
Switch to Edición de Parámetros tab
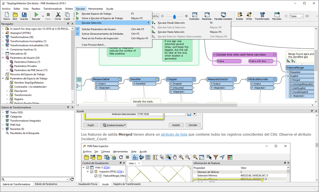point(46,184)
